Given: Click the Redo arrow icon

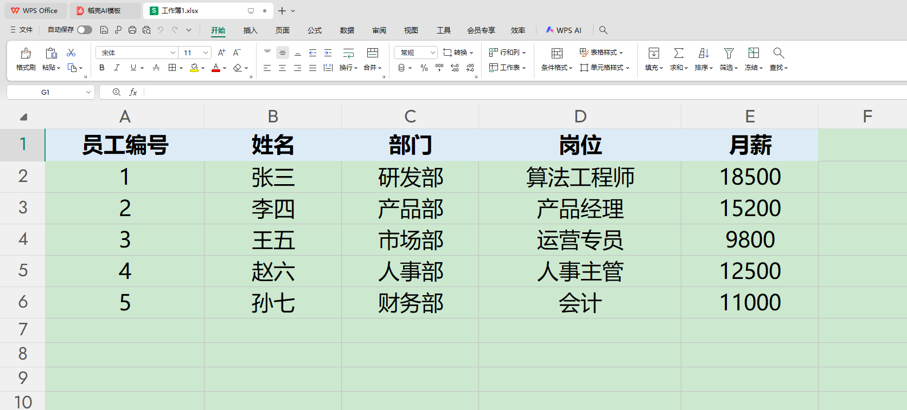Looking at the screenshot, I should click(175, 30).
